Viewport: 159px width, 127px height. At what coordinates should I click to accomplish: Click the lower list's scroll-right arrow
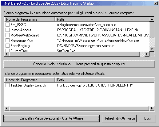coord(152,108)
